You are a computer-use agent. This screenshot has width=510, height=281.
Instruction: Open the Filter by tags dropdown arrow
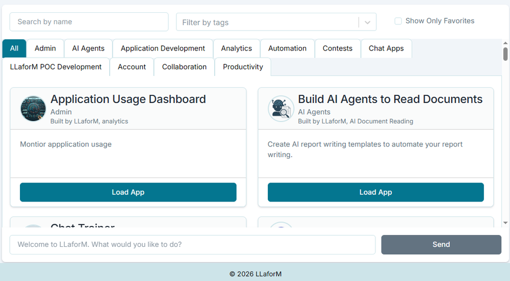pos(368,22)
